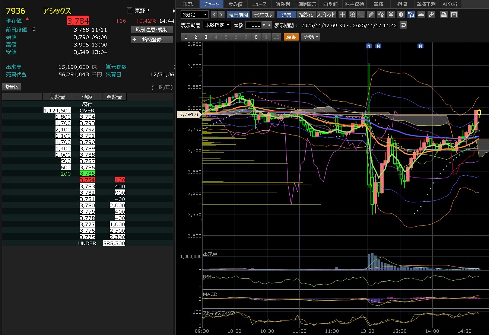Expand the 登録 dropdown menu
This screenshot has height=335, width=489.
pyautogui.click(x=311, y=37)
